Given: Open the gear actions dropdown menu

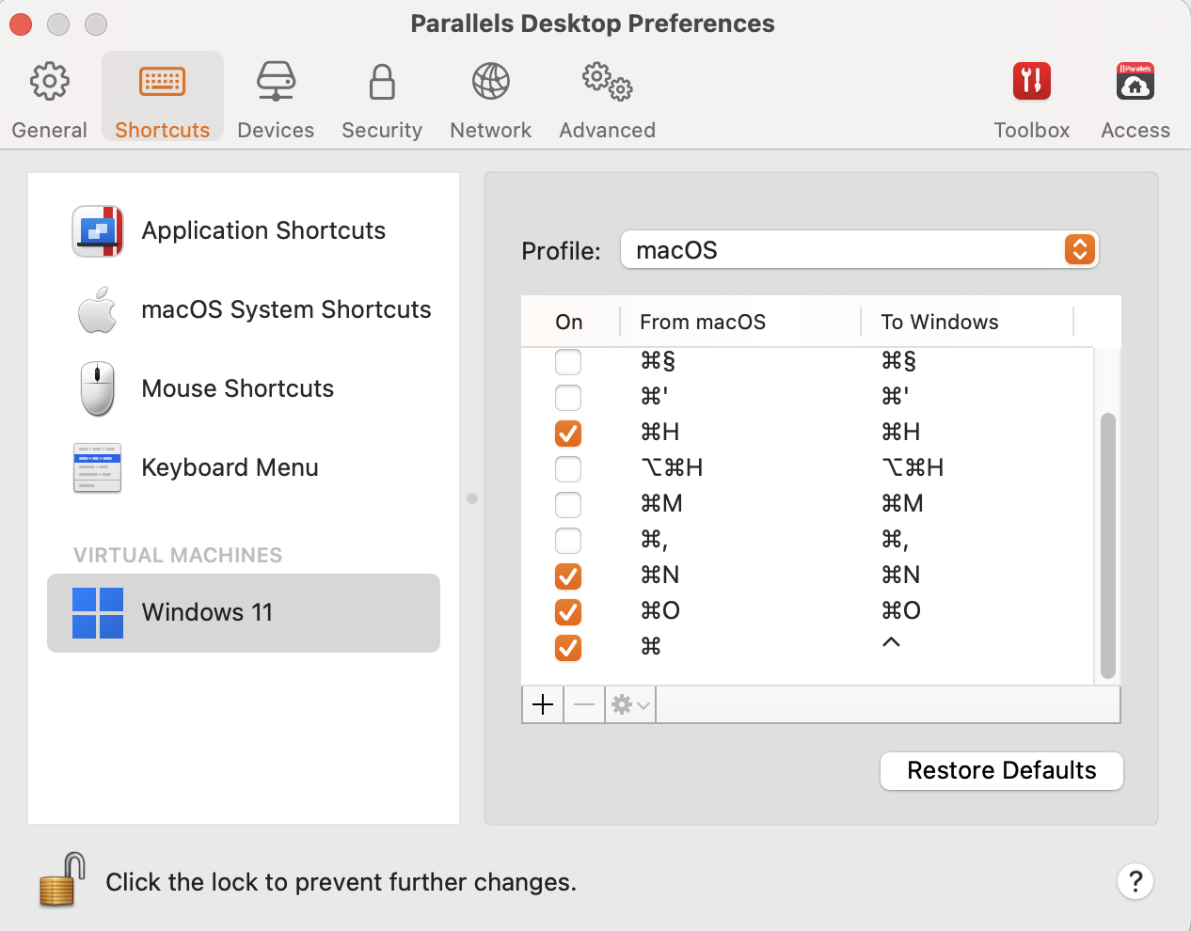Looking at the screenshot, I should (630, 704).
